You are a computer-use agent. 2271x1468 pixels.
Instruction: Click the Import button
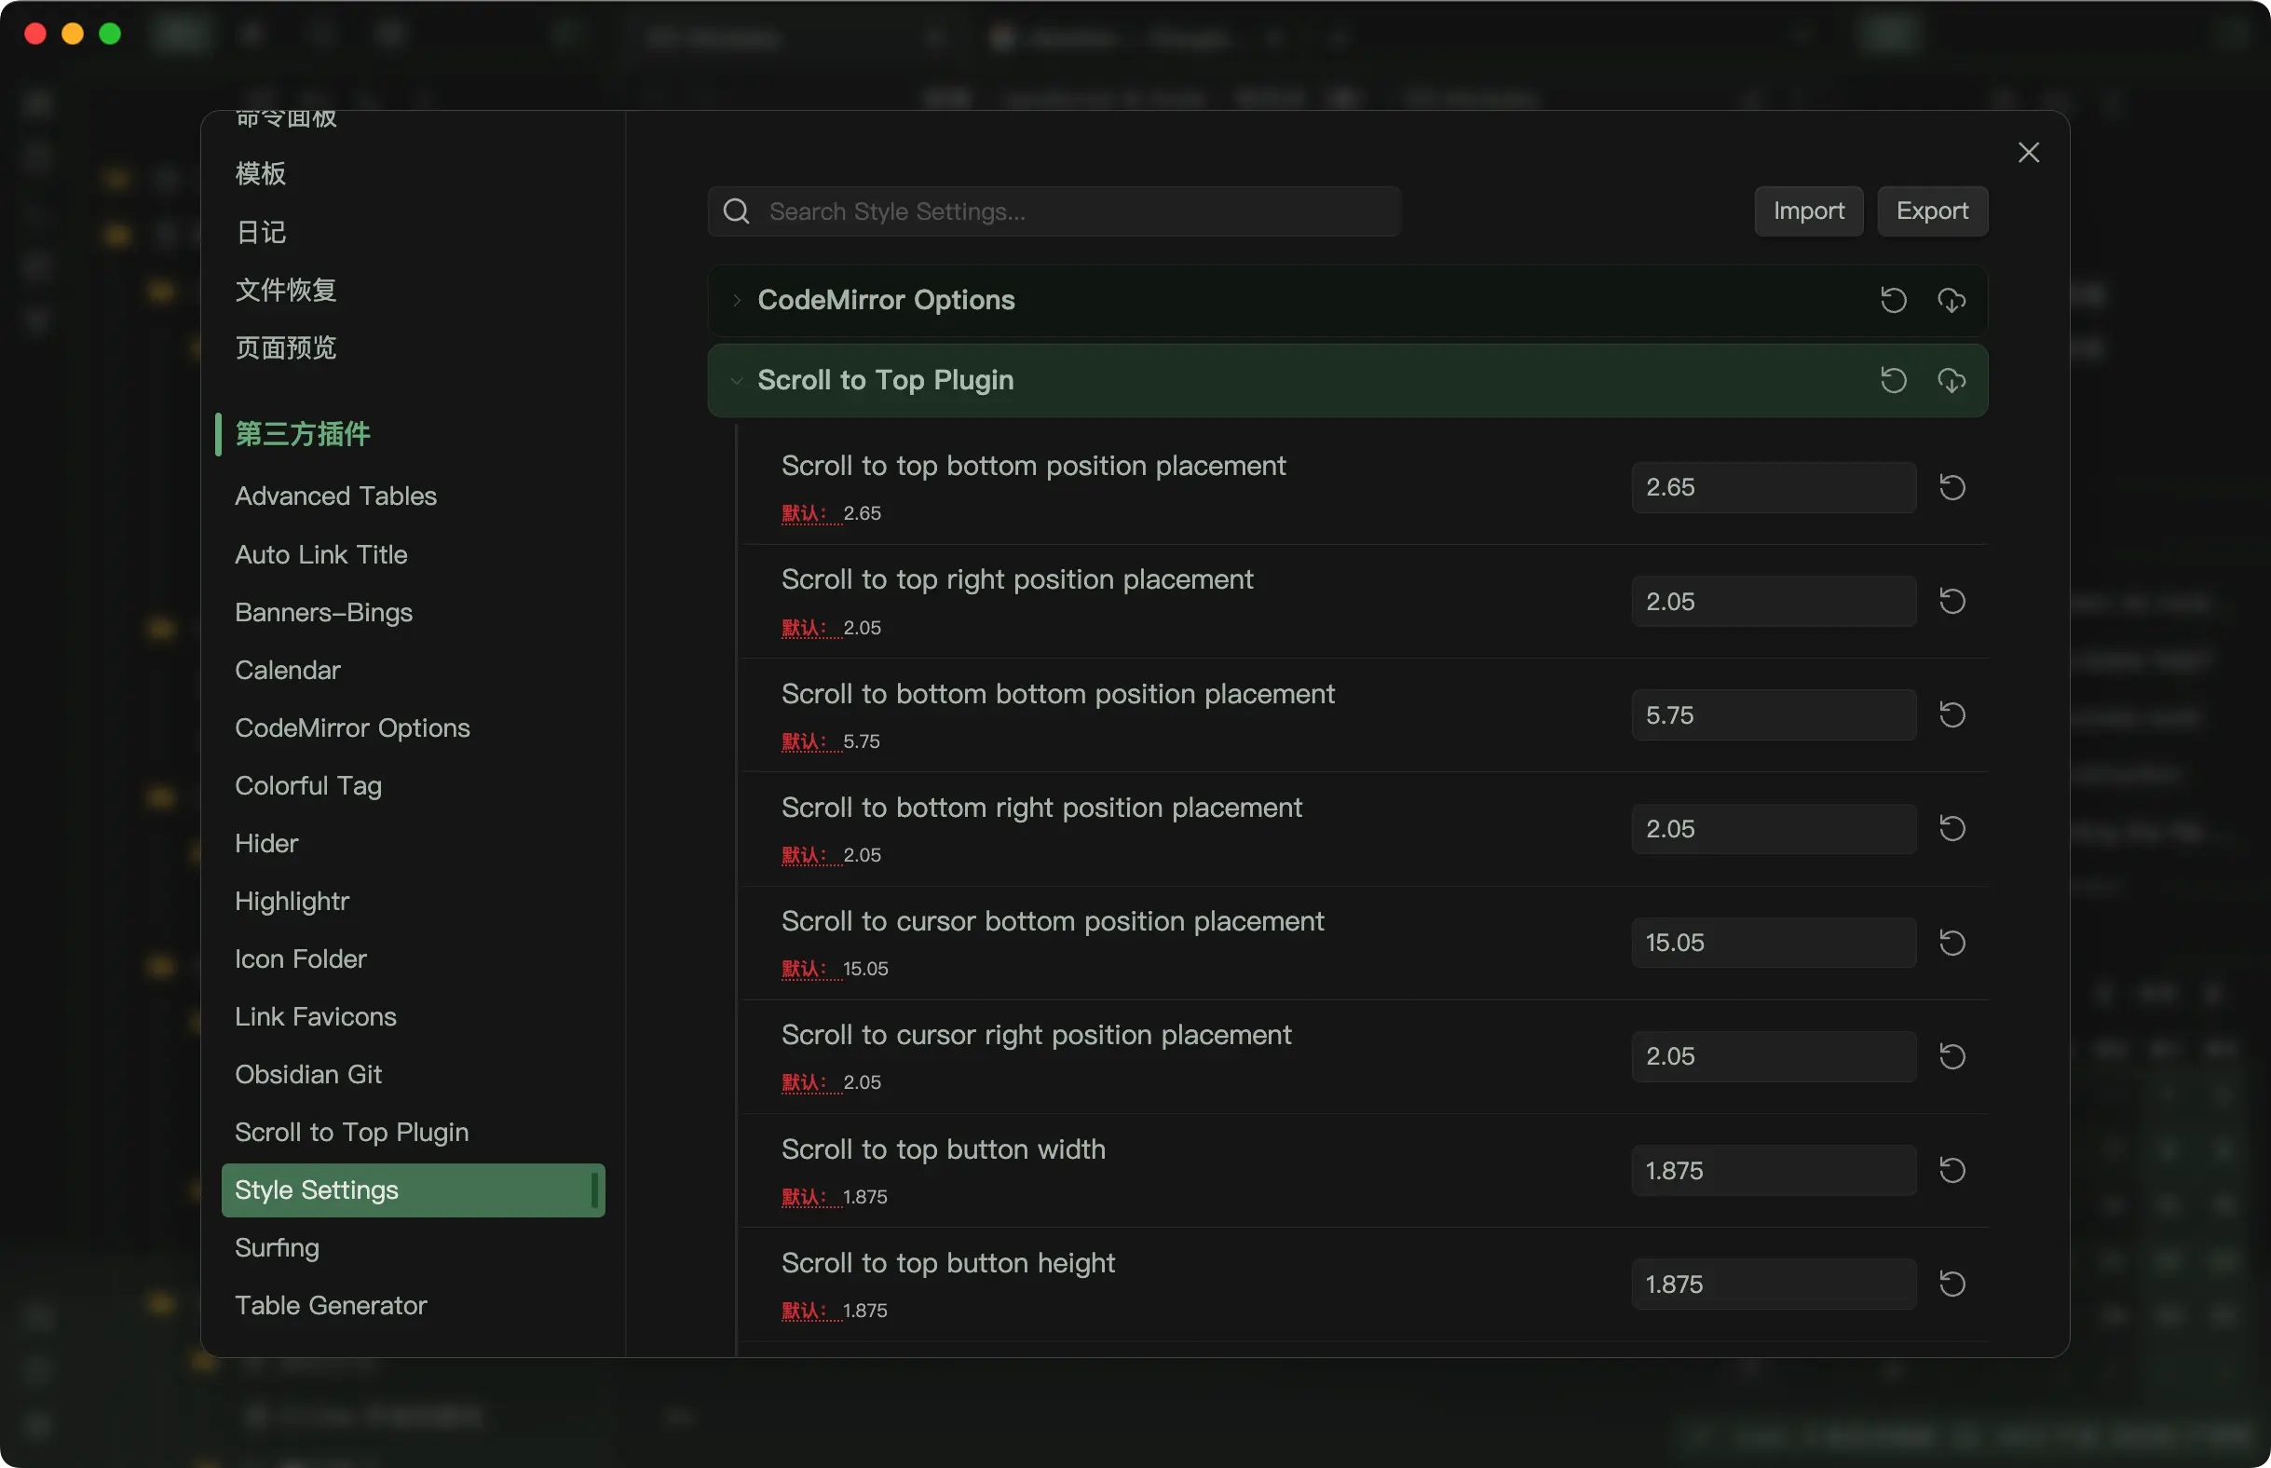point(1808,211)
